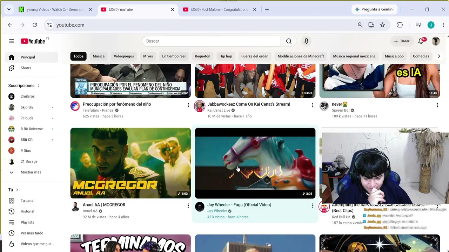The image size is (449, 252).
Task: Click Pregunta a Gemini button
Action: tap(374, 9)
